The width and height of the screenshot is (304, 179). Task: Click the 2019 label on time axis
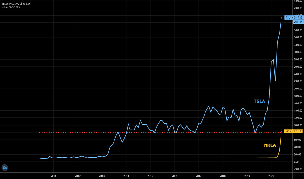[x=247, y=176]
